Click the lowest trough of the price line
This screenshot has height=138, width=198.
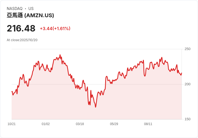(96, 107)
